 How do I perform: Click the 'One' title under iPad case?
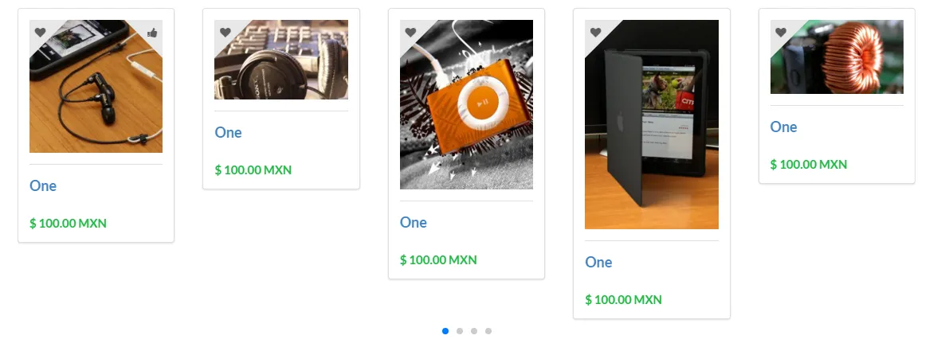(x=598, y=262)
